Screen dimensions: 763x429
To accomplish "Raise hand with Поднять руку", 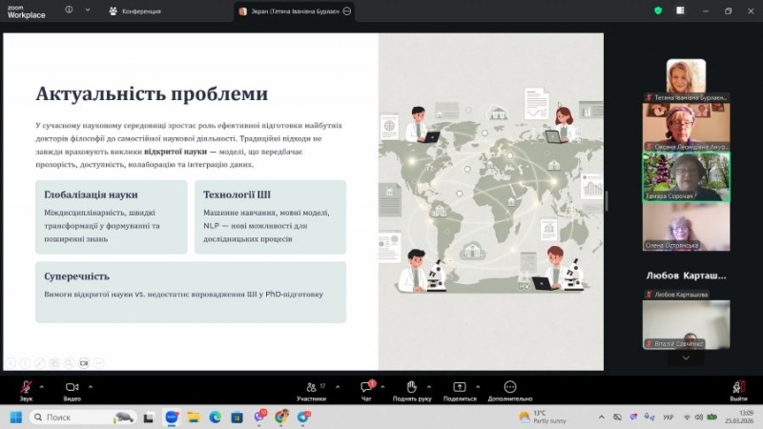I will pos(412,387).
